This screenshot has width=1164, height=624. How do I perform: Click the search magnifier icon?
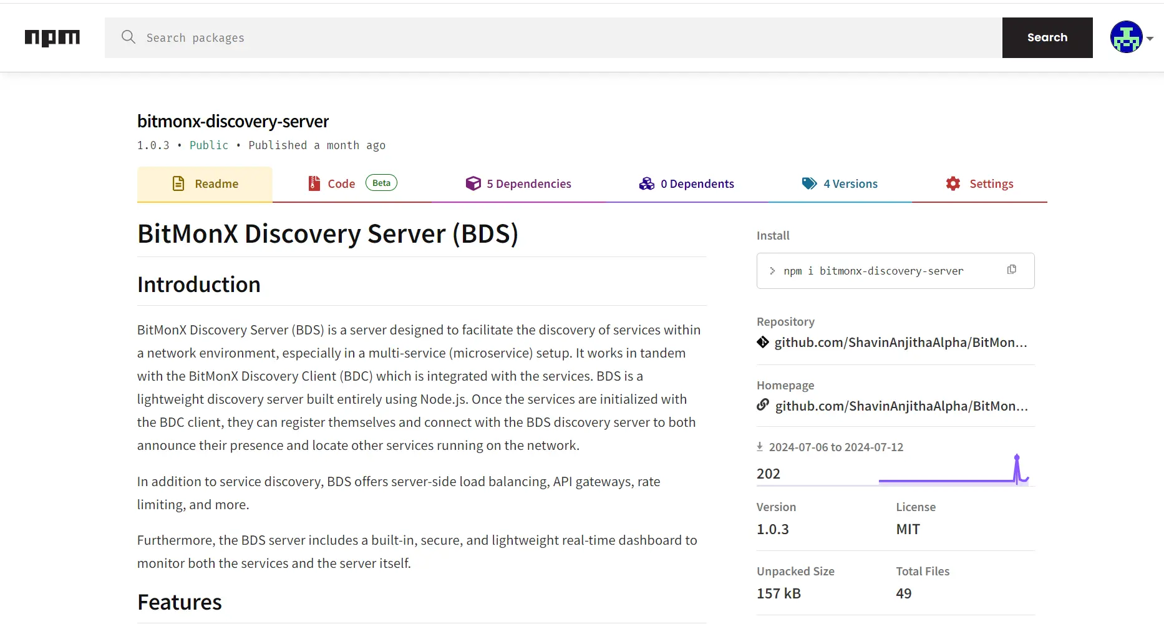(x=129, y=37)
